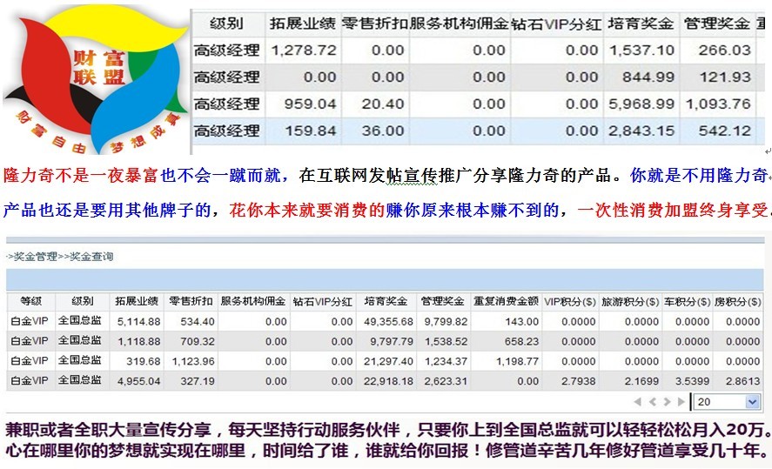Screen dimensions: 772x469
Task: Sort by the 旅游积分($) column header
Action: (630, 301)
